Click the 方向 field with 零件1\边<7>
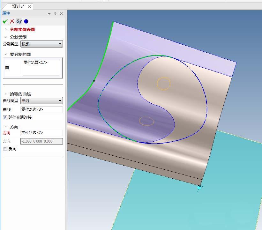 (41, 133)
